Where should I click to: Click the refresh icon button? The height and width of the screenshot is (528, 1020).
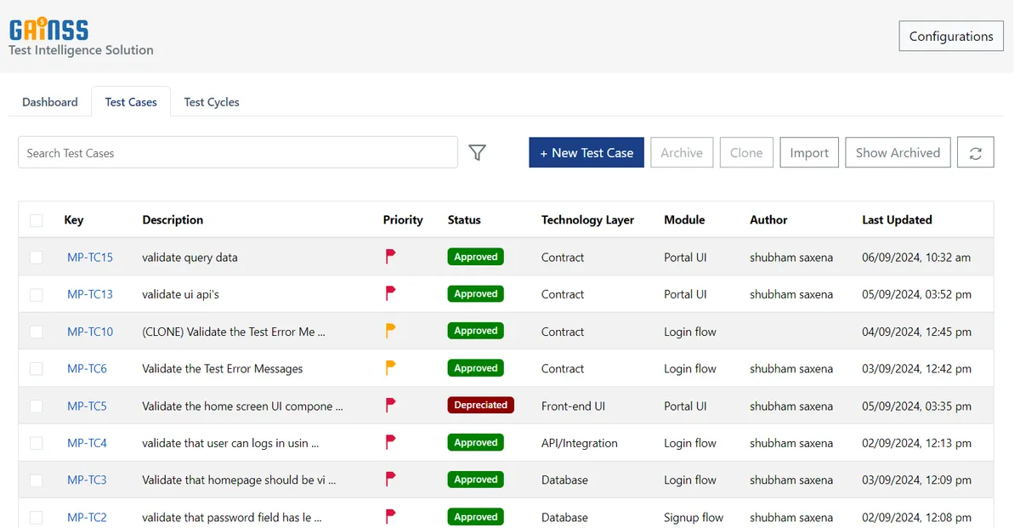(x=976, y=153)
